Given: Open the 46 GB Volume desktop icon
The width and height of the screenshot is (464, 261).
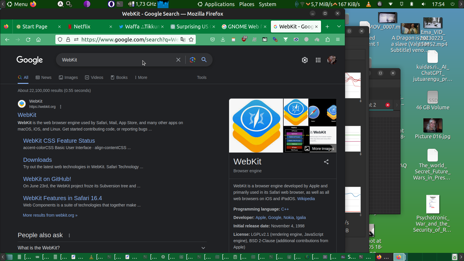Looking at the screenshot, I should [433, 100].
